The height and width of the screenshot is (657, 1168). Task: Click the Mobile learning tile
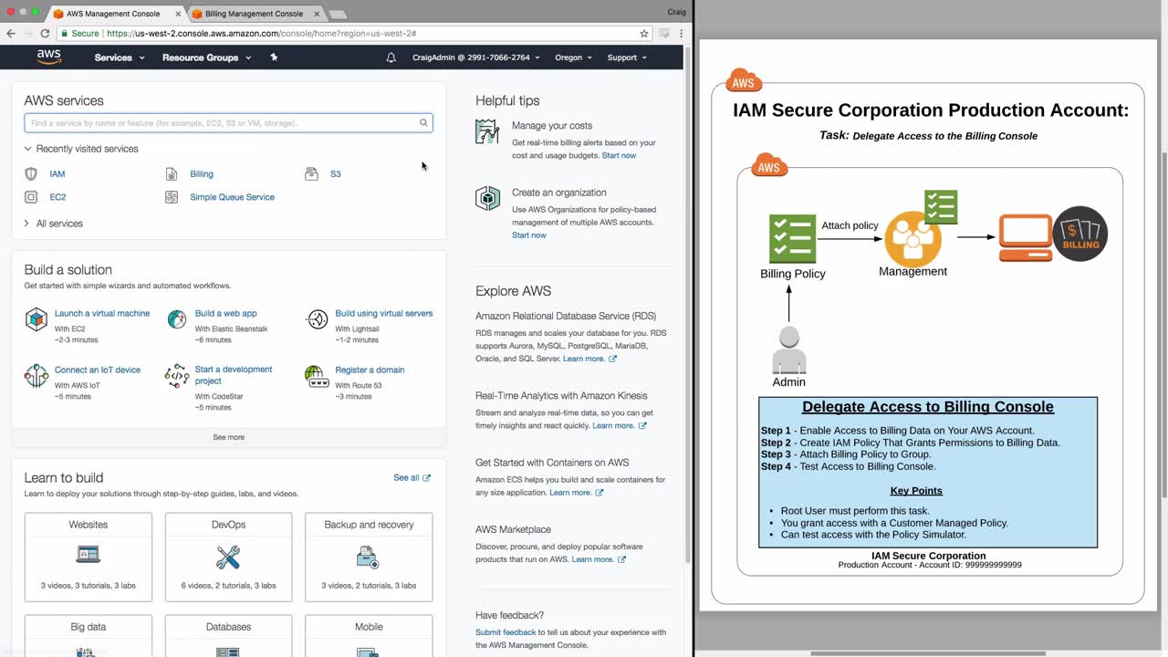tap(369, 636)
